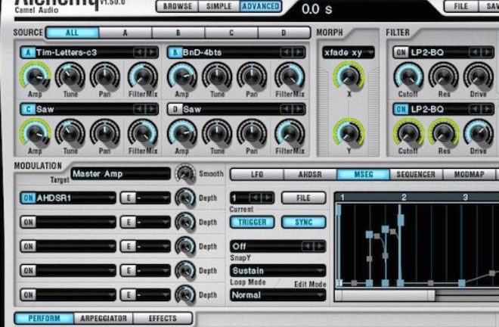Click the Morph Y knob
The image size is (499, 327).
[348, 134]
